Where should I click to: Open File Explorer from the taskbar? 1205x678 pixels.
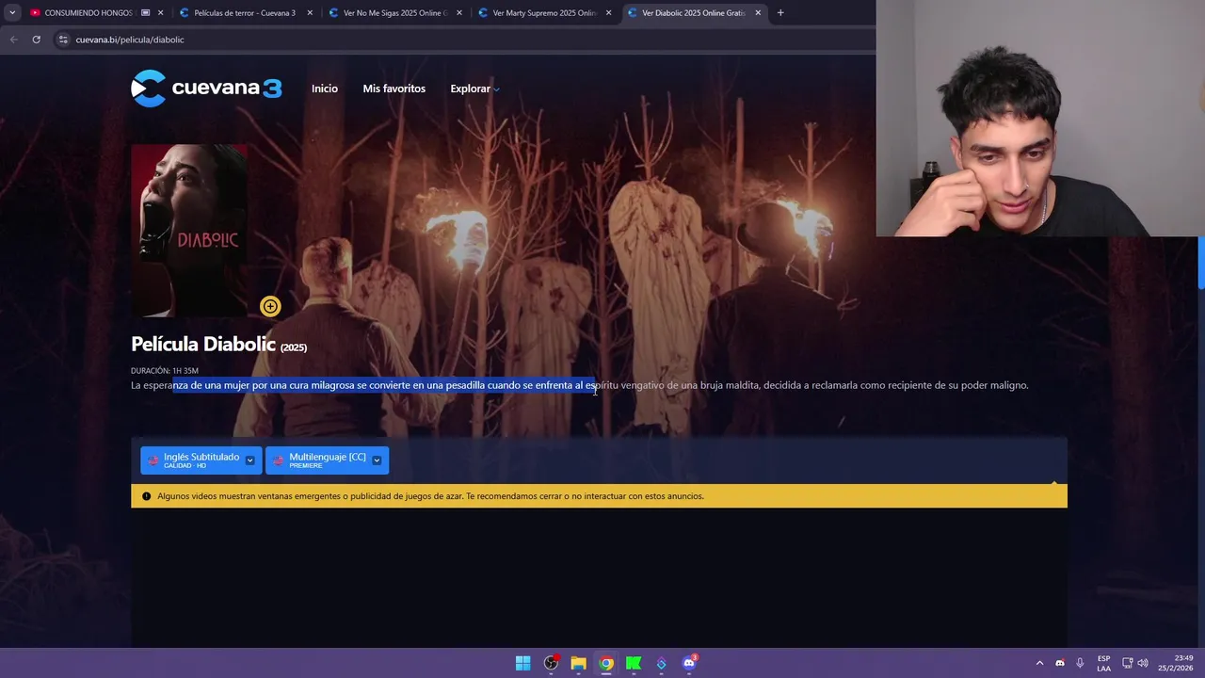tap(578, 663)
